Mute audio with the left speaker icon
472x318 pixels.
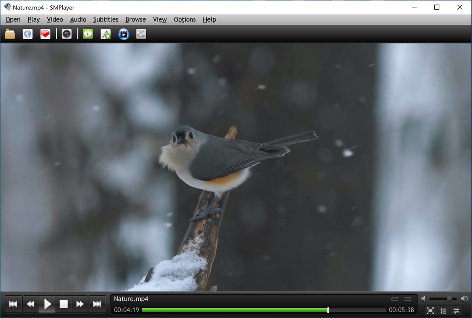[x=423, y=299]
